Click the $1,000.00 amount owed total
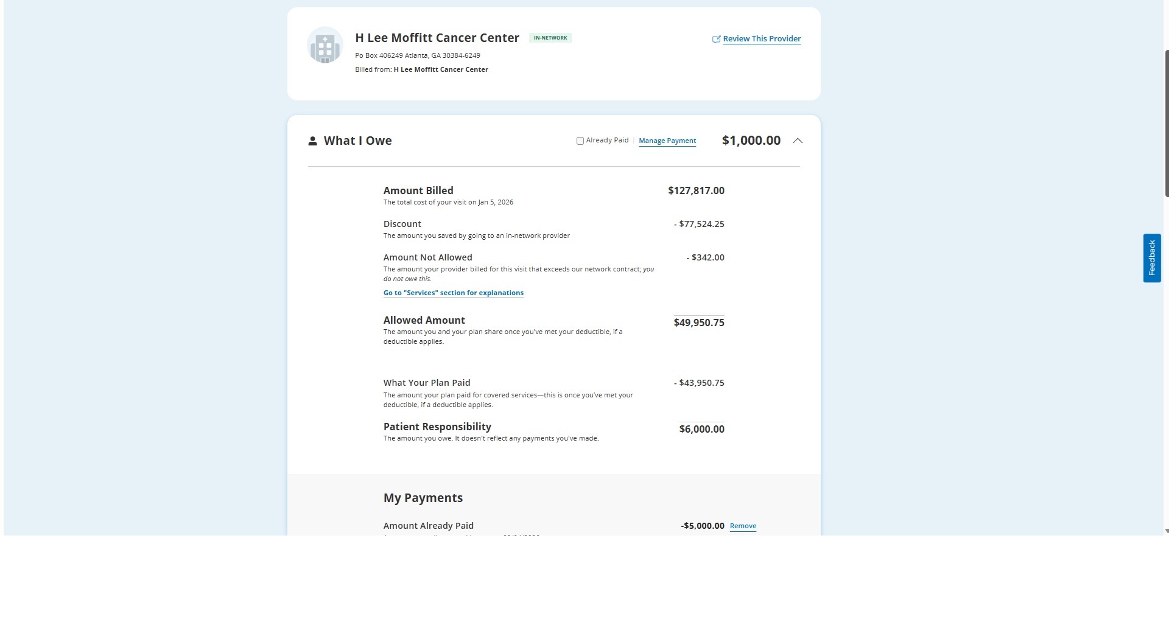1169x628 pixels. 751,141
